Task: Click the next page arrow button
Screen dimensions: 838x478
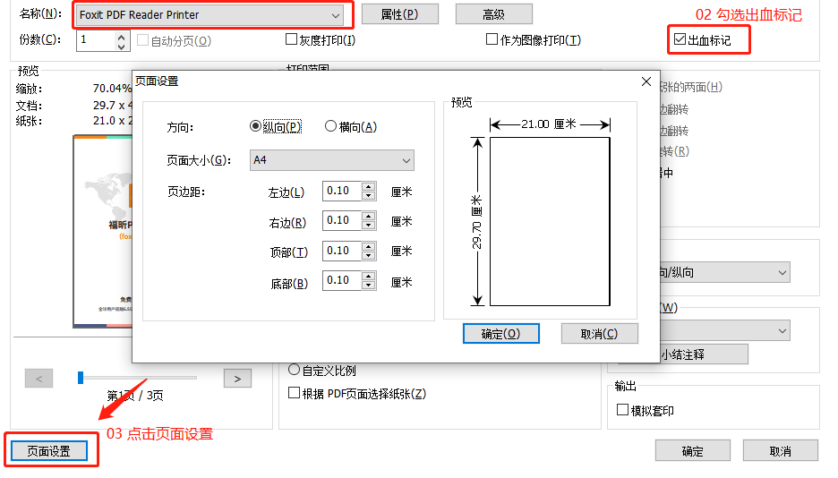Action: pyautogui.click(x=236, y=379)
